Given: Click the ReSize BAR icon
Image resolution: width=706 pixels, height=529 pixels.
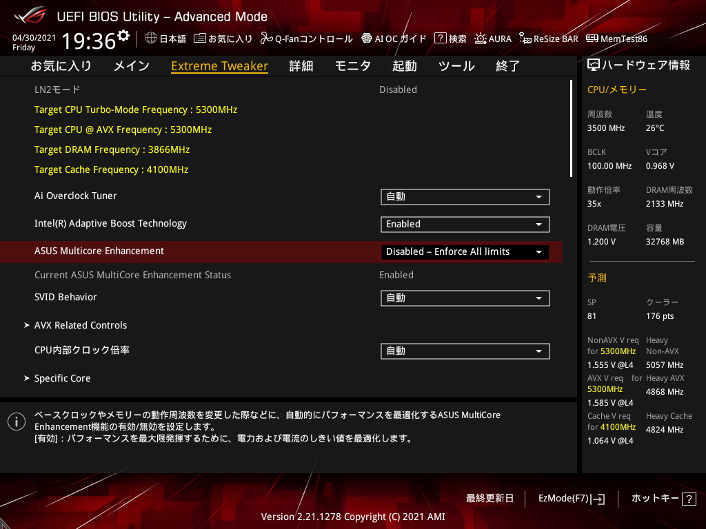Looking at the screenshot, I should coord(525,39).
